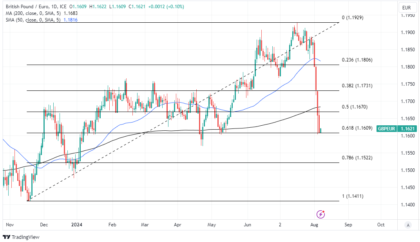
Task: Click the 0.382 (1.1731) Fibonacci label
Action: [x=356, y=85]
